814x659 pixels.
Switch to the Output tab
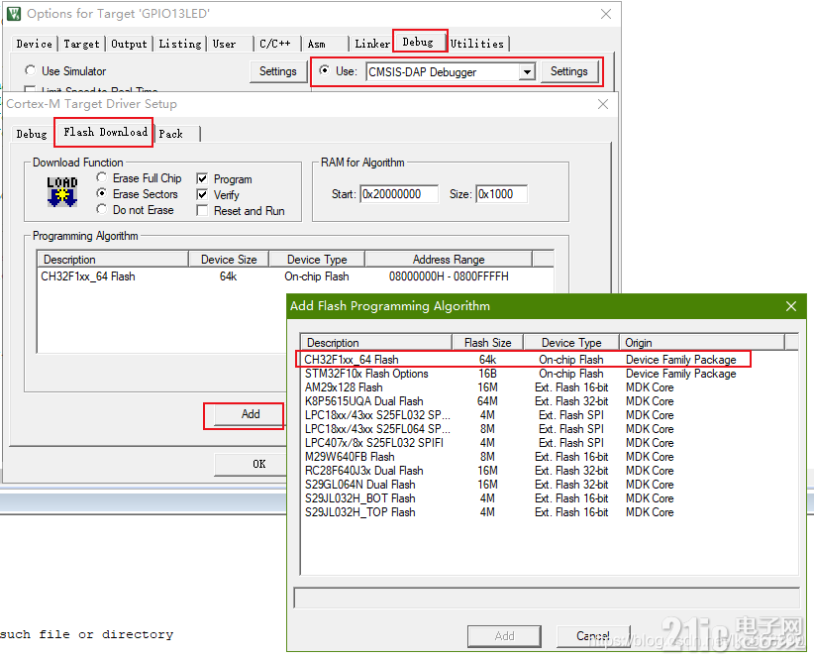pos(129,45)
